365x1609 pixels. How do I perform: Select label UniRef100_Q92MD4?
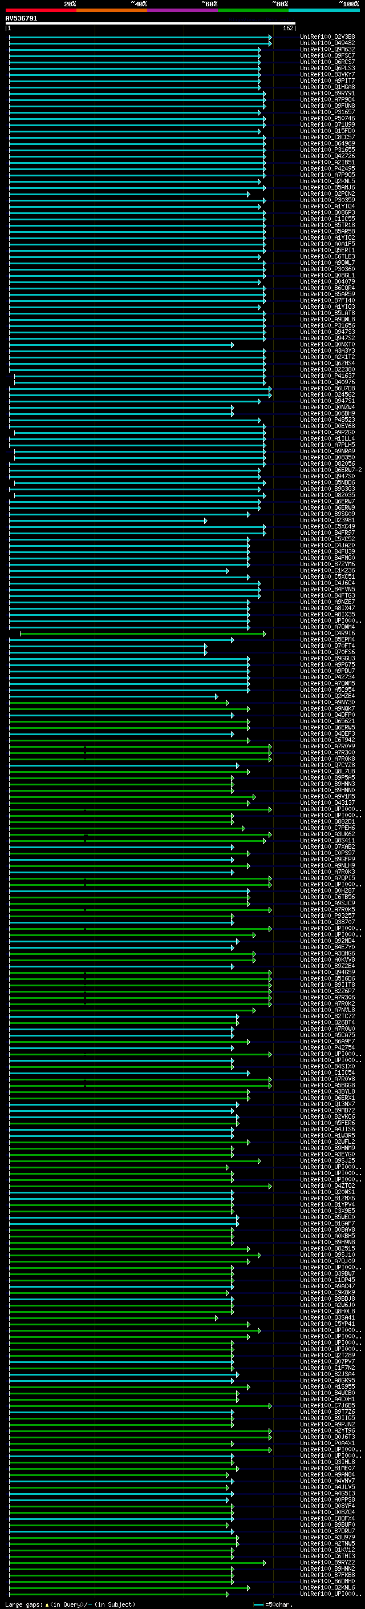[x=327, y=941]
